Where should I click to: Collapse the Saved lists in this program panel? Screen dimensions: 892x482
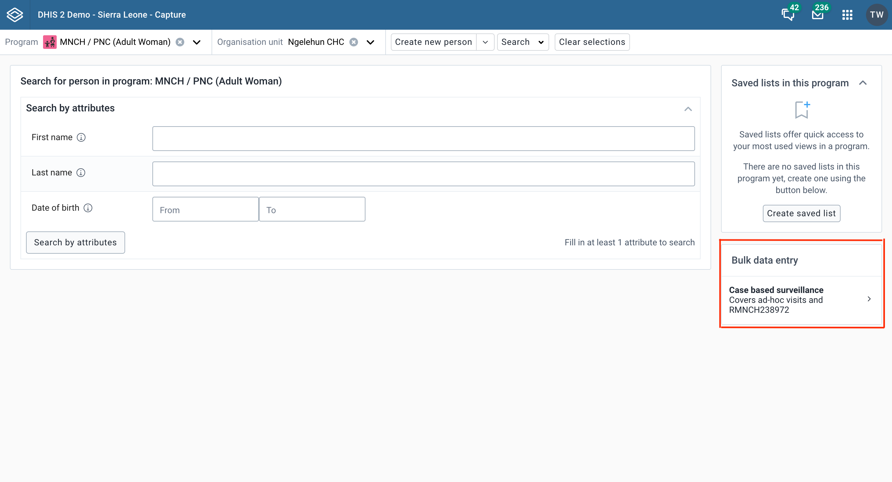[x=863, y=83]
